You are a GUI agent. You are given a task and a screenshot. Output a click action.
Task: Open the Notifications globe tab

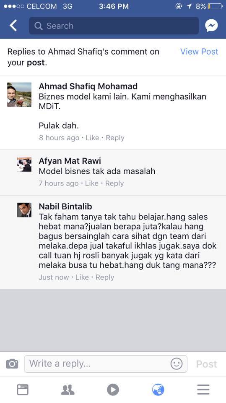point(158,390)
